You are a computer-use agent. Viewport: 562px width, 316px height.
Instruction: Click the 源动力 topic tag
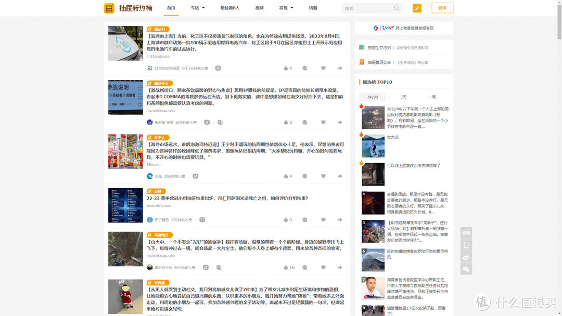tap(158, 29)
